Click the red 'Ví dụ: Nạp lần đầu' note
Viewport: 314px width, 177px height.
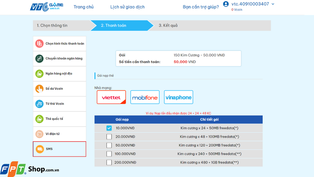(179, 113)
